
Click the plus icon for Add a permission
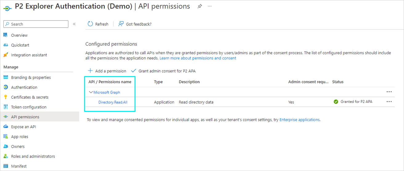click(90, 71)
